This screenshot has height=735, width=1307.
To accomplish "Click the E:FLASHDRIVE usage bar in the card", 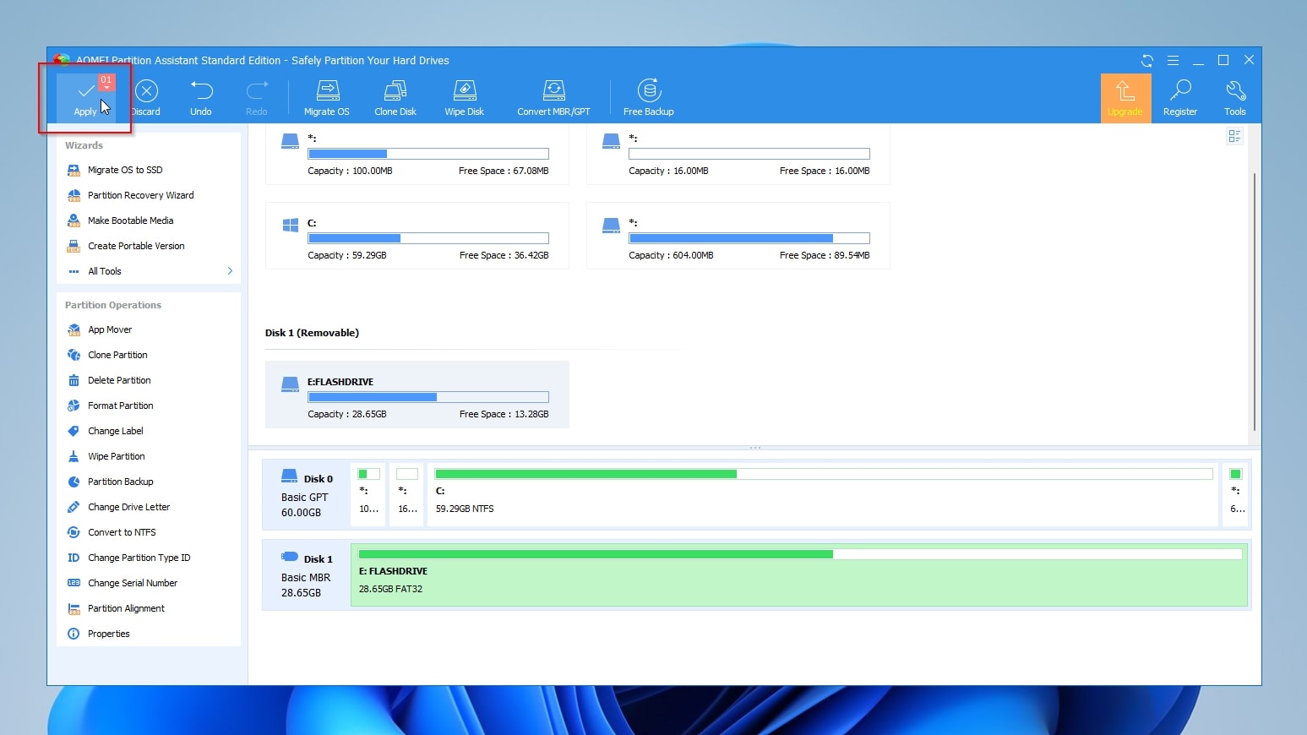I will coord(428,397).
